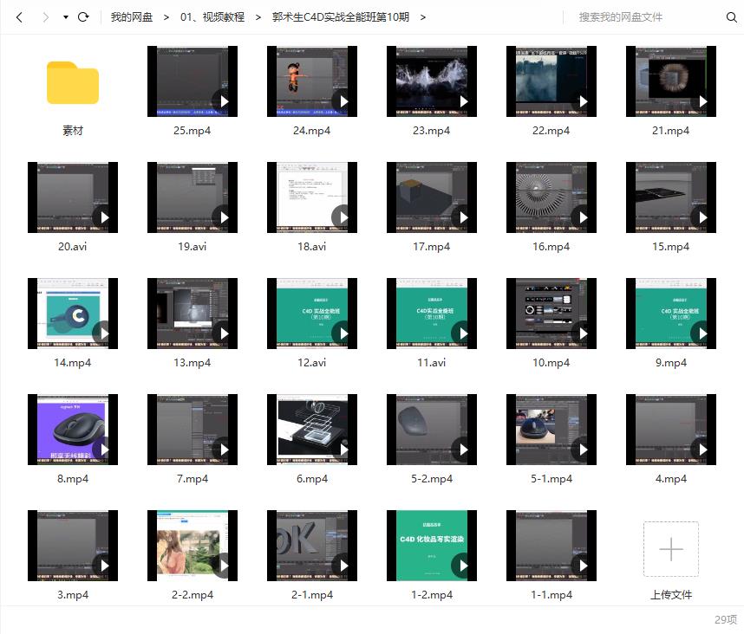Expand chevron after 郭术生C4D实战全能班第10期
The height and width of the screenshot is (634, 744).
422,17
